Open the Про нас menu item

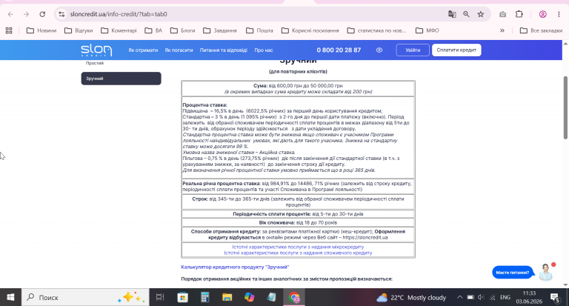point(264,50)
